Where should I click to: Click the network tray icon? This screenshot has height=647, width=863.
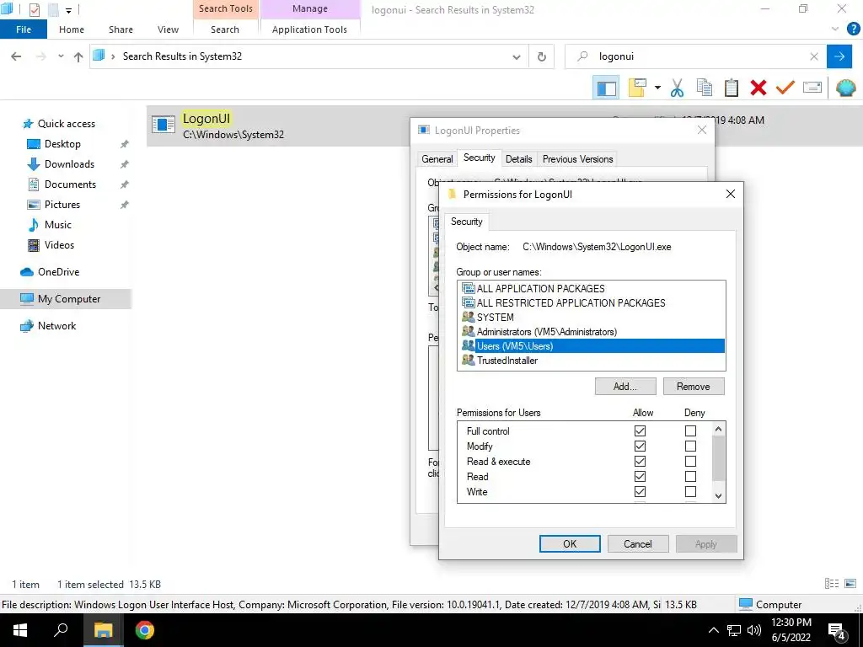[734, 630]
